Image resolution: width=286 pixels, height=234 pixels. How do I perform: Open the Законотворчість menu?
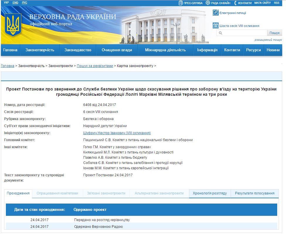coord(40,50)
